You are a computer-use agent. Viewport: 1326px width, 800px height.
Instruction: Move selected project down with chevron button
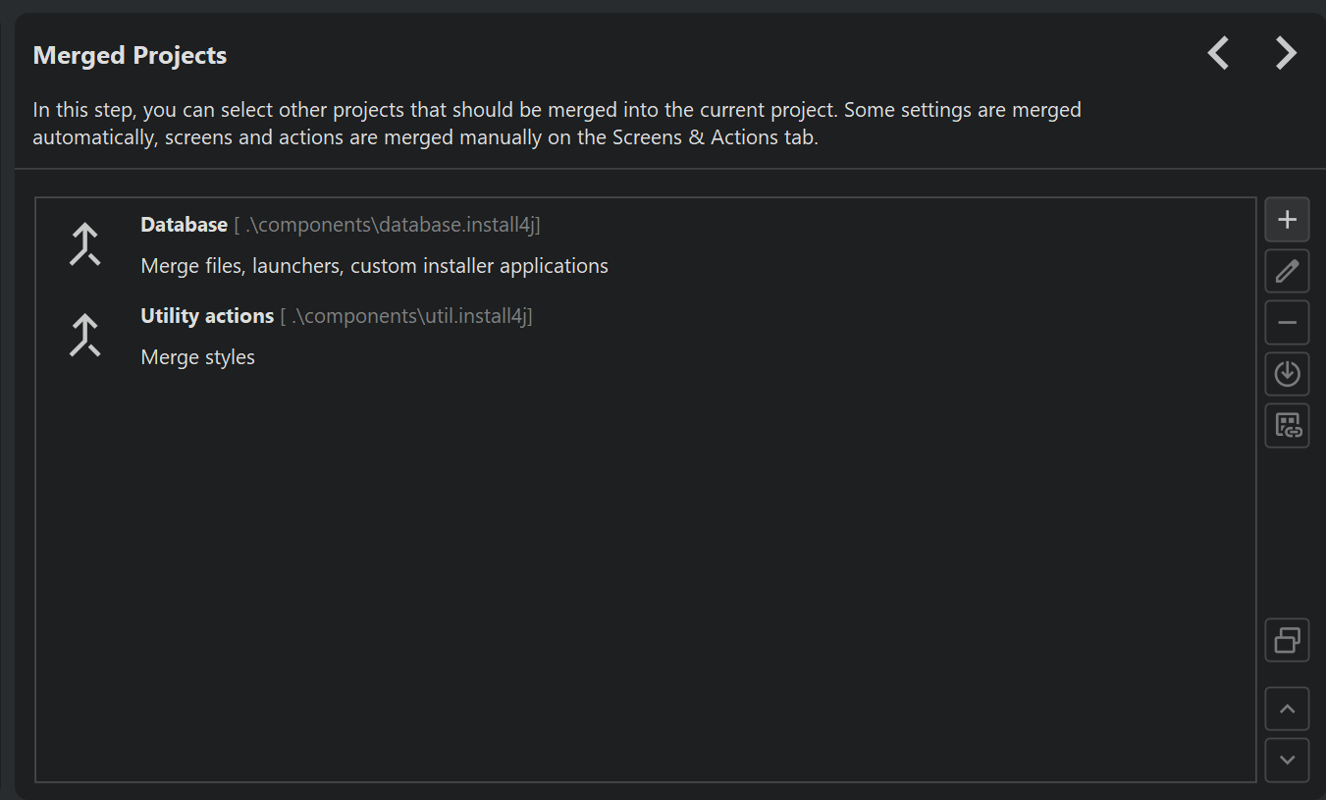(x=1287, y=760)
